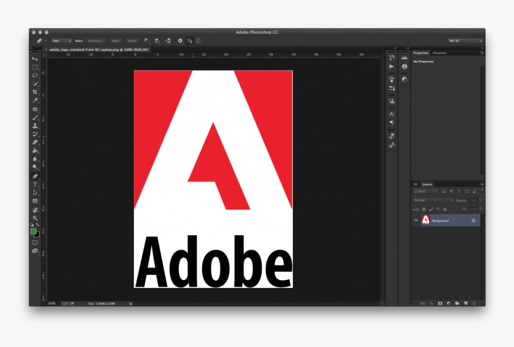Image resolution: width=514 pixels, height=347 pixels.
Task: Switch to the Channels tab
Action: click(x=439, y=53)
